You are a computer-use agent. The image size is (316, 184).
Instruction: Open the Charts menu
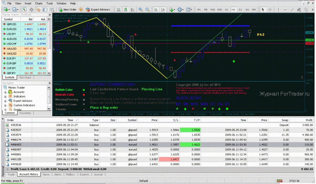[x=39, y=3]
